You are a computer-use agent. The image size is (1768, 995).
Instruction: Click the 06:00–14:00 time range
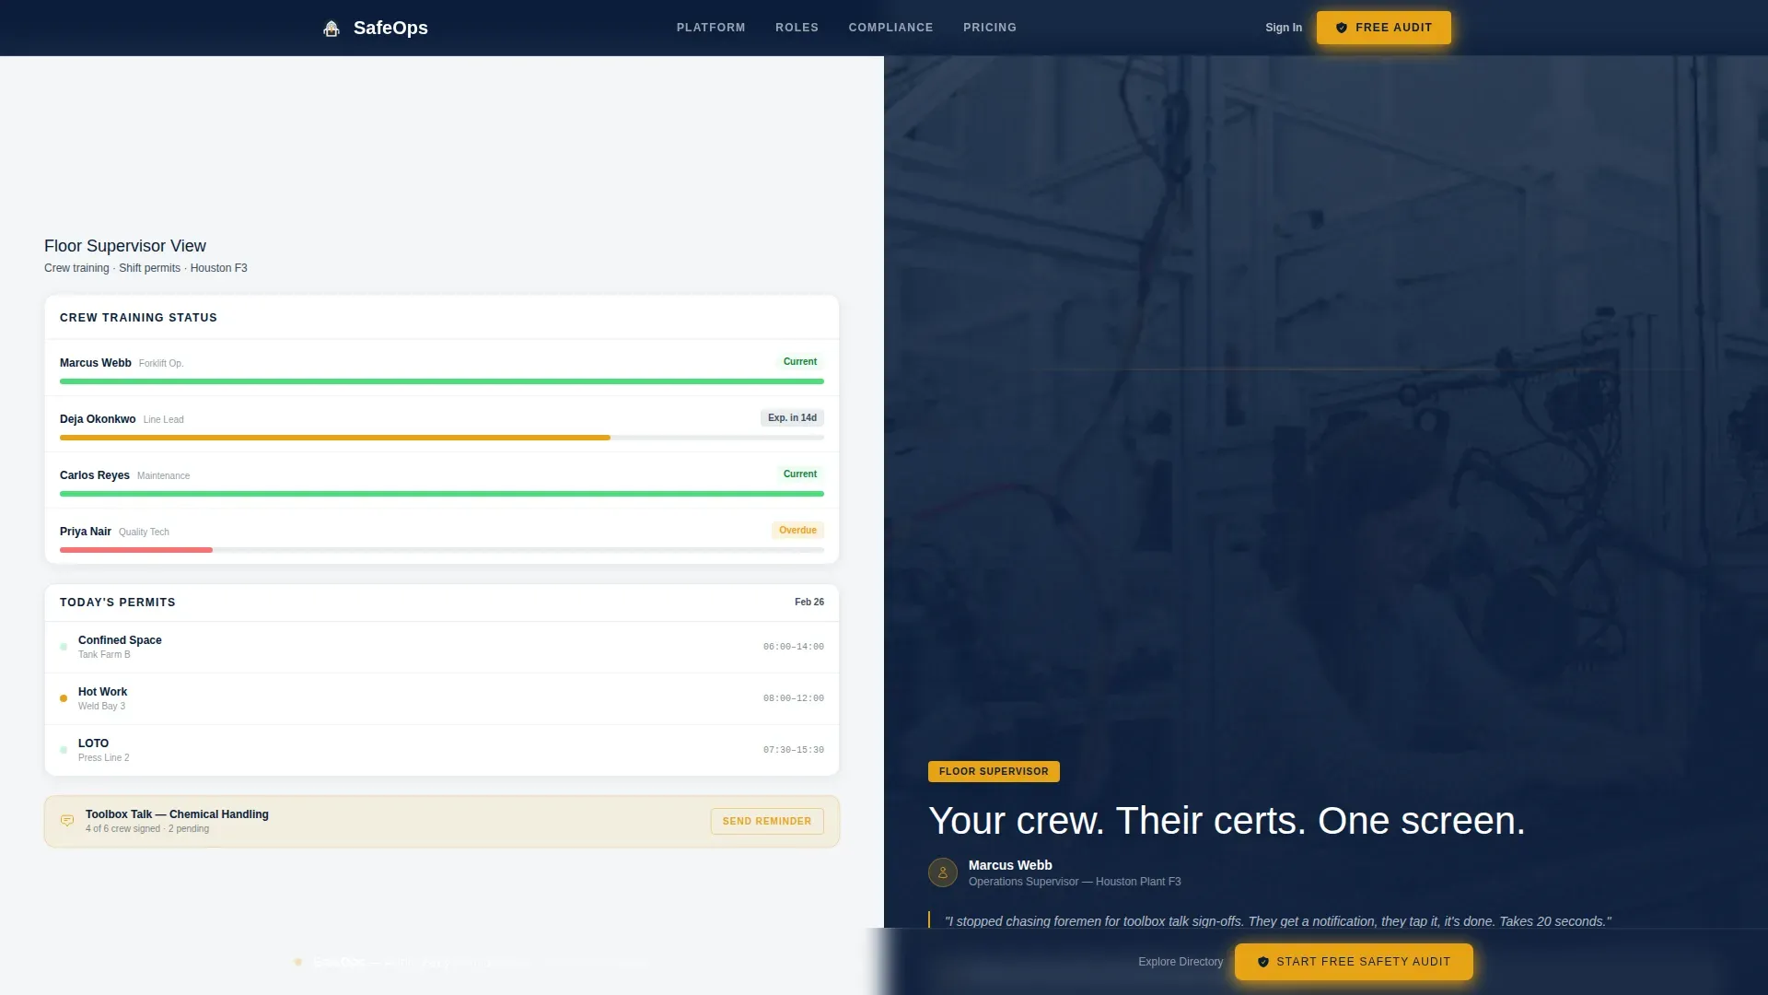pyautogui.click(x=794, y=647)
